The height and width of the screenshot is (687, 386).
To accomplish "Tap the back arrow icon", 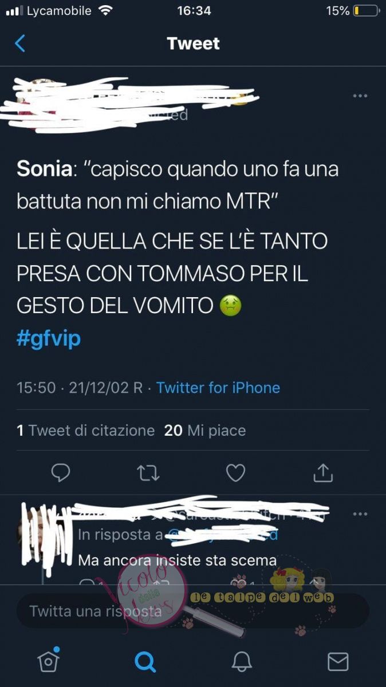I will [x=20, y=44].
